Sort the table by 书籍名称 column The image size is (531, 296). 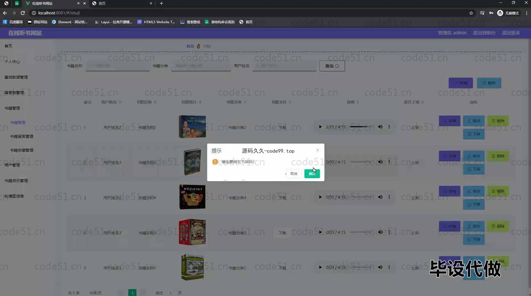pyautogui.click(x=155, y=102)
